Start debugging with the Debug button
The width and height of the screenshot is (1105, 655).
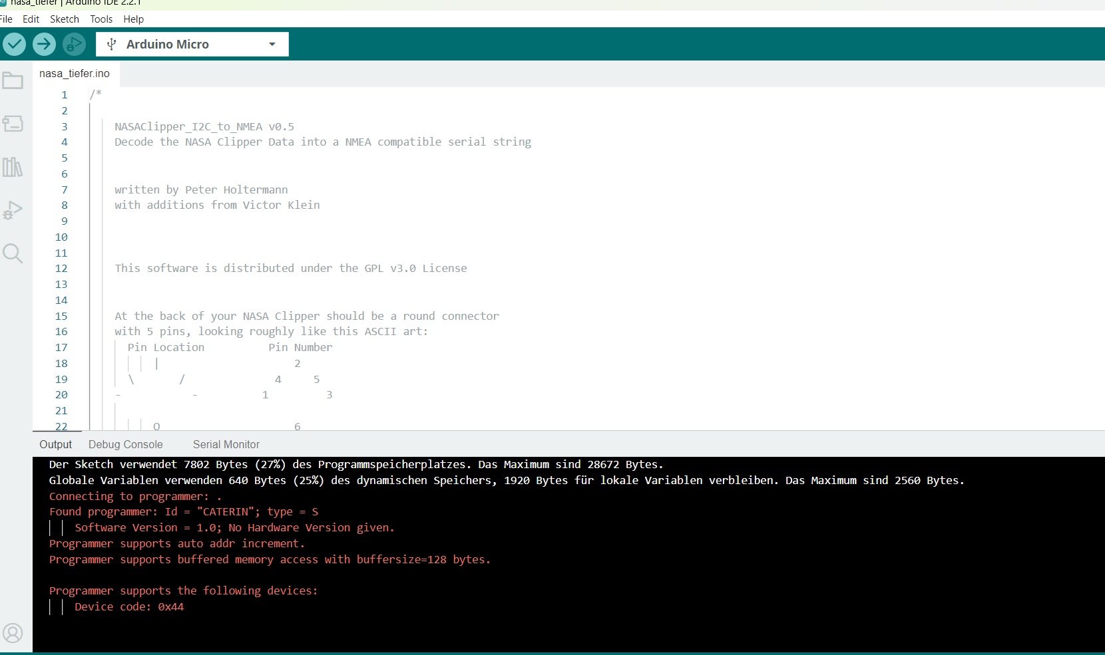[74, 45]
